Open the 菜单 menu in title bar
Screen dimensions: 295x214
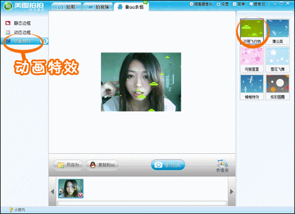click(239, 4)
